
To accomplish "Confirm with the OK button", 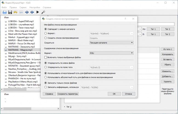I will tap(114, 94).
